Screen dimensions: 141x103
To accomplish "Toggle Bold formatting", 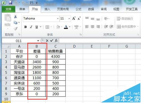I will point(25,27).
